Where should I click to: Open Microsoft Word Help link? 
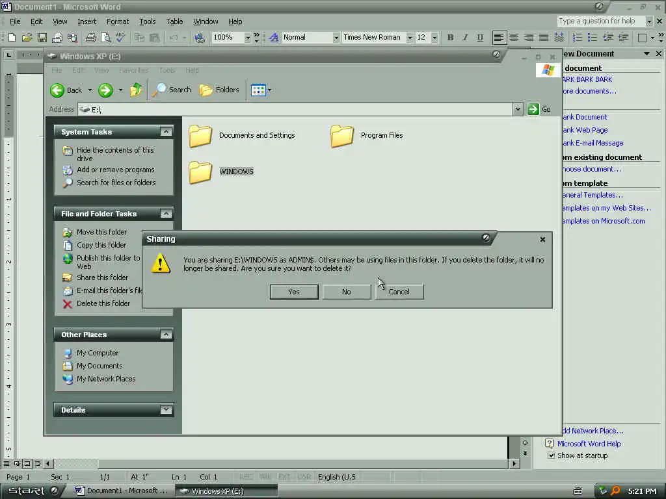[589, 443]
